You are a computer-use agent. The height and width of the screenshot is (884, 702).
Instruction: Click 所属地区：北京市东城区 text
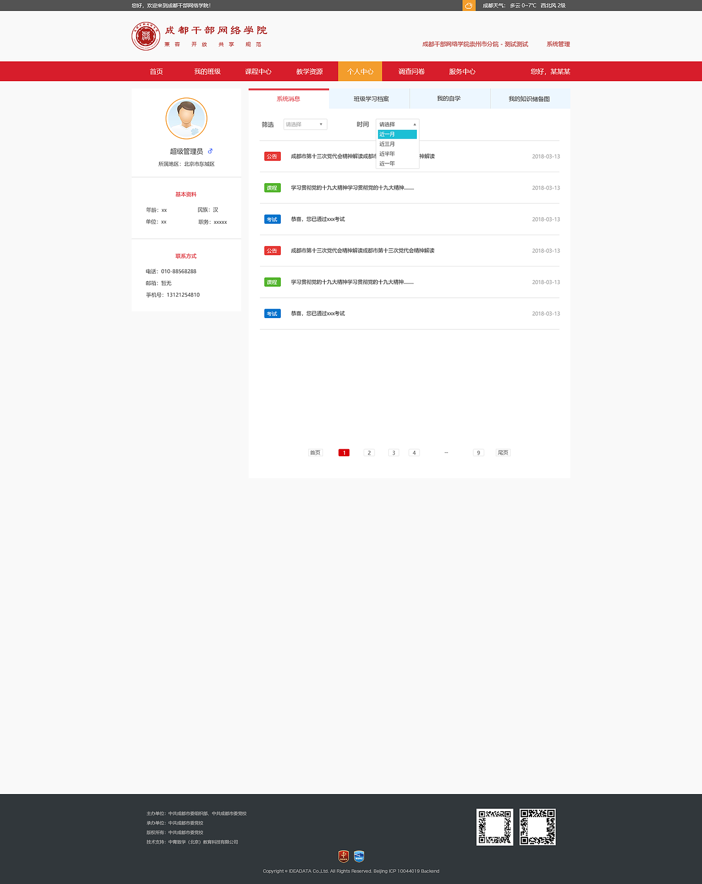(186, 164)
